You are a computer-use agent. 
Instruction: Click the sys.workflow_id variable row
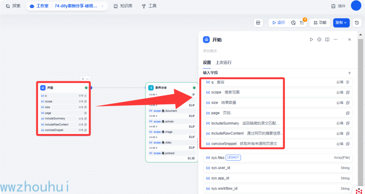coord(278,188)
